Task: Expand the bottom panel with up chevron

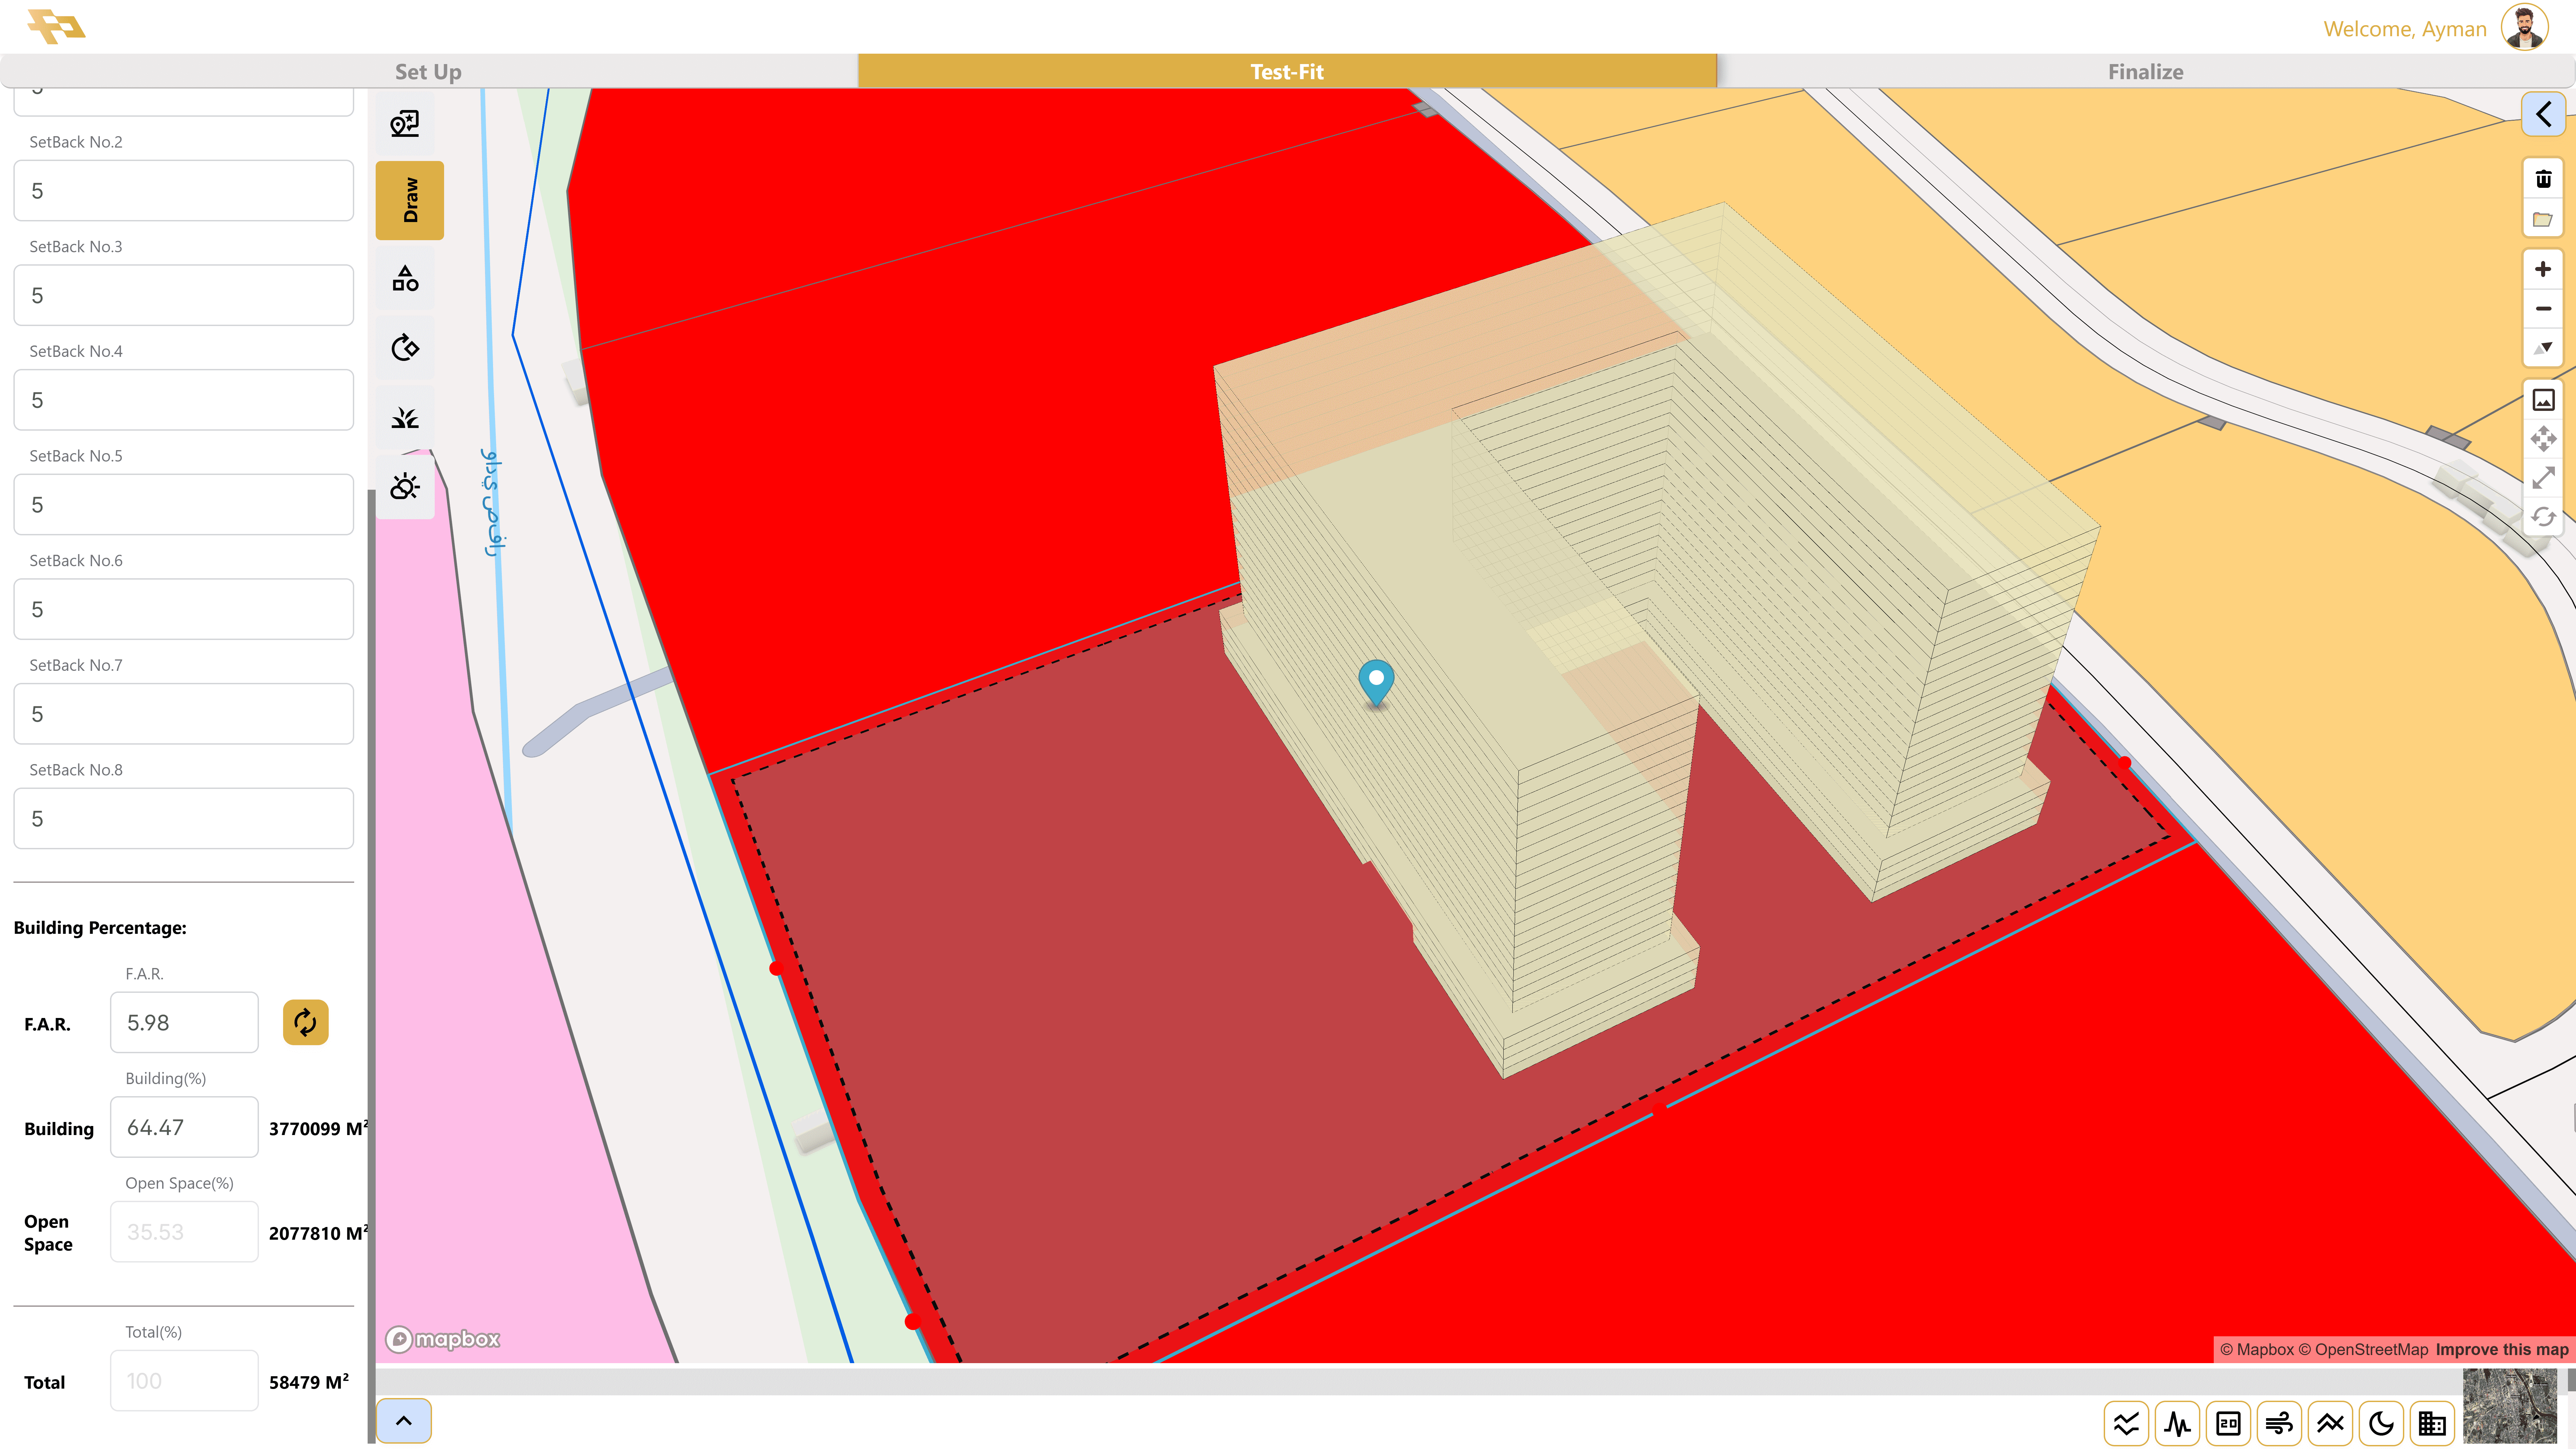Action: tap(404, 1421)
